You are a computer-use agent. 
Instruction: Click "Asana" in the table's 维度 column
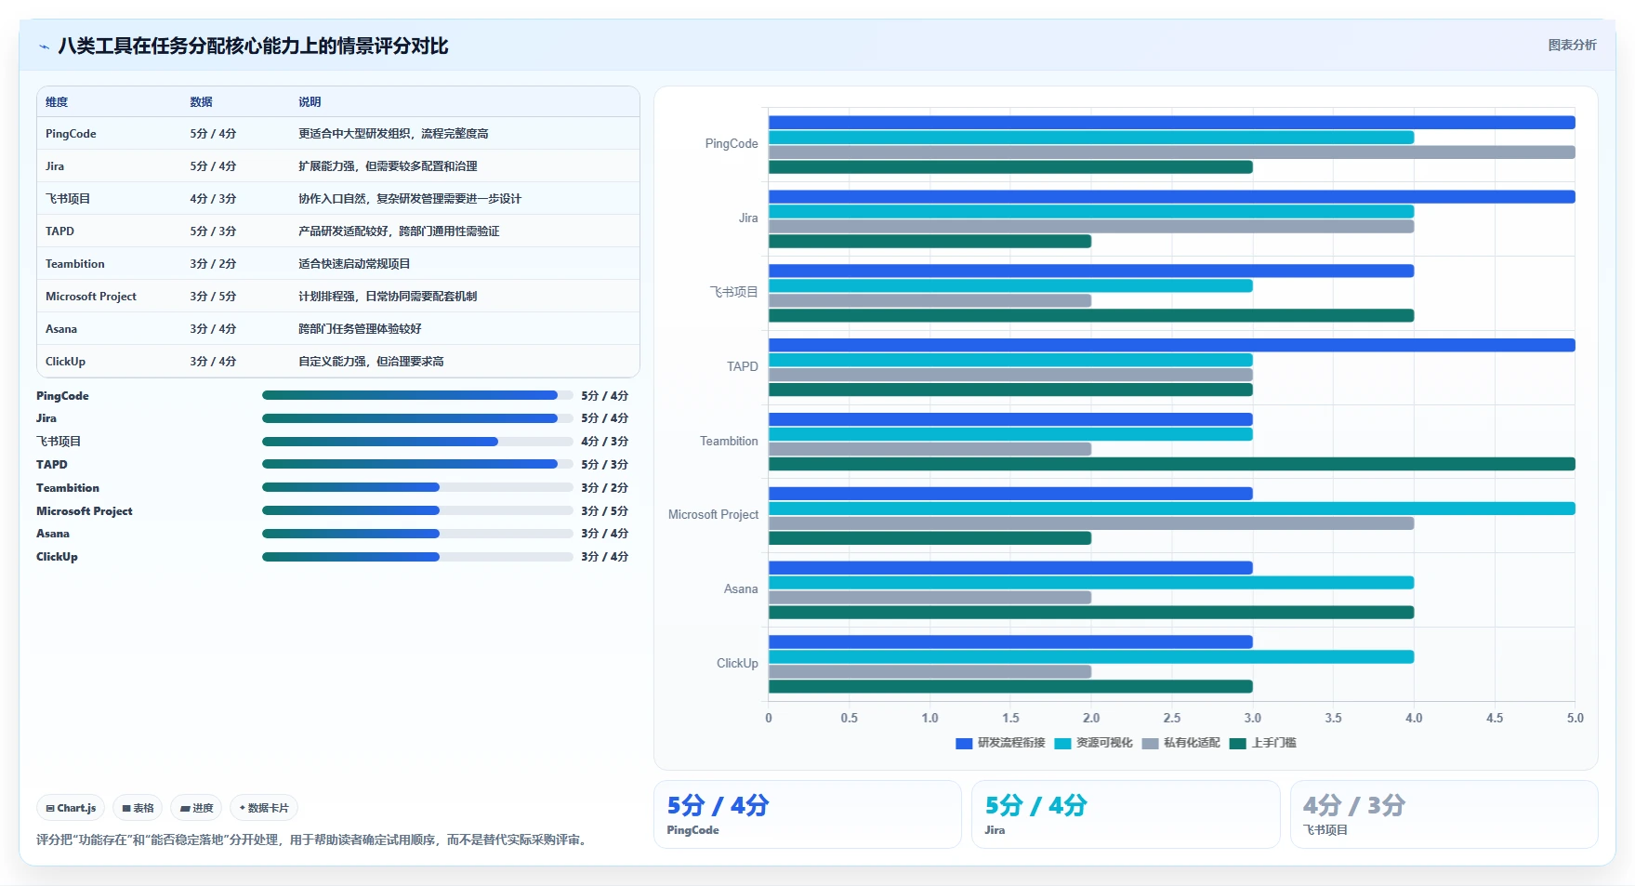click(x=61, y=329)
